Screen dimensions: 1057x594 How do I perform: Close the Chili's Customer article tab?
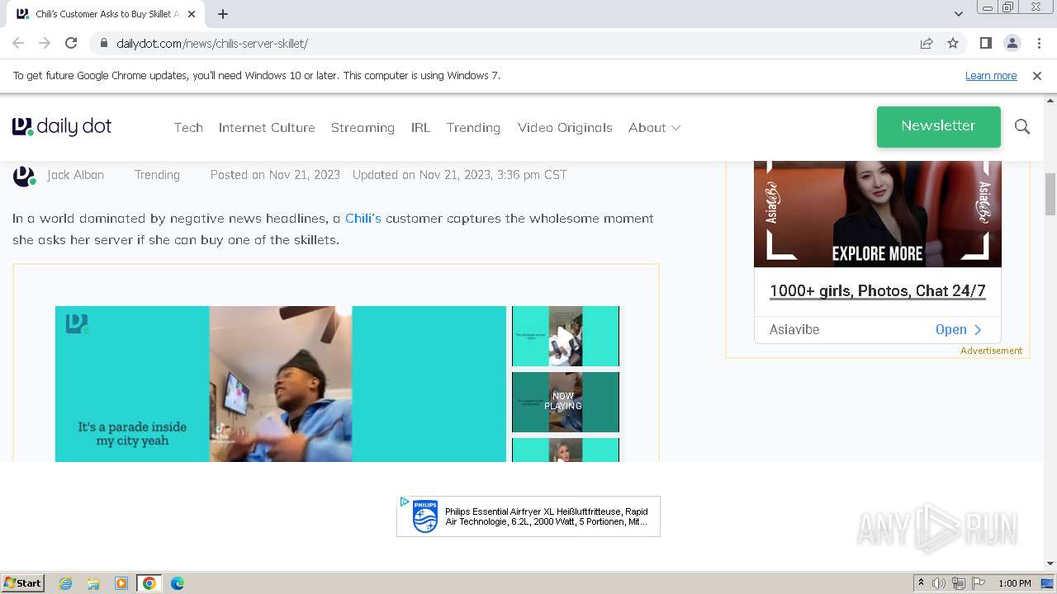coord(192,14)
